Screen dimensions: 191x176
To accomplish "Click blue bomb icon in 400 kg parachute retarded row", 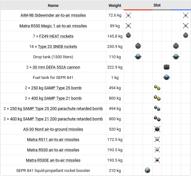I will point(157,118).
